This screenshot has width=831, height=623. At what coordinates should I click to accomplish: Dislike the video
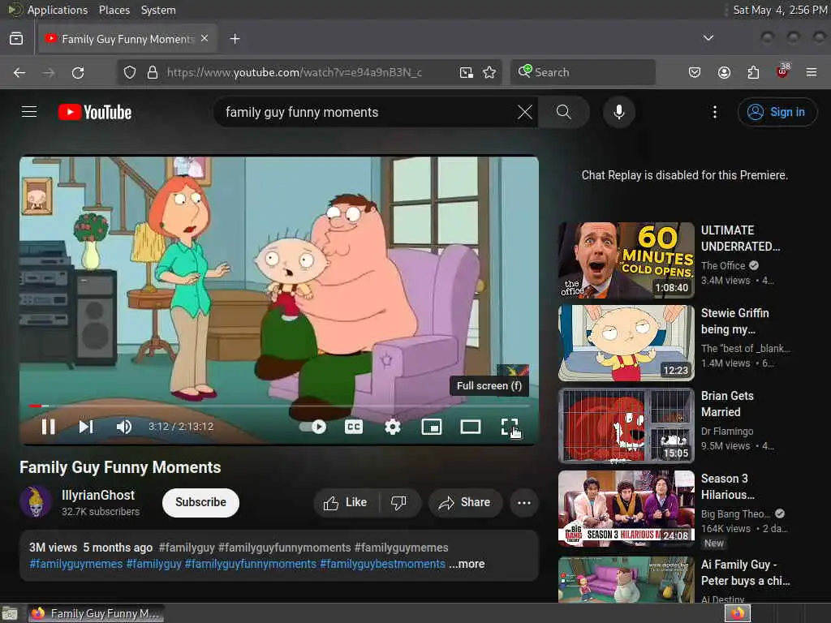tap(398, 502)
